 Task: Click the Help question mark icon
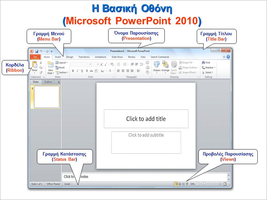click(x=228, y=57)
